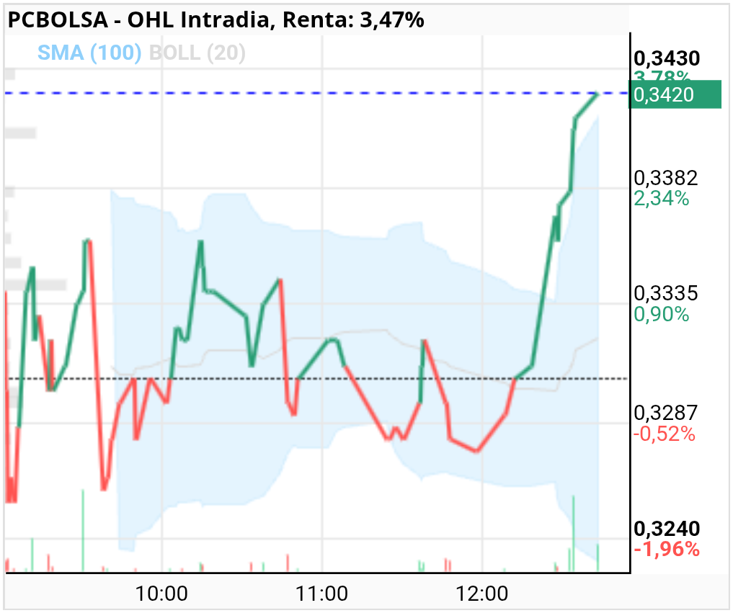
Task: Click the 0,3240 price axis label
Action: click(x=667, y=529)
